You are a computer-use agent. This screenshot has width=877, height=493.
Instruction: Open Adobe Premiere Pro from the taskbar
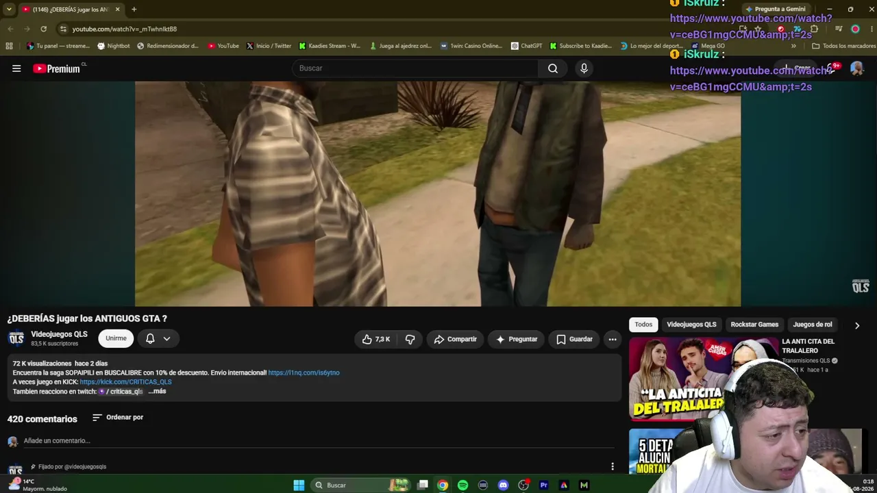point(543,485)
